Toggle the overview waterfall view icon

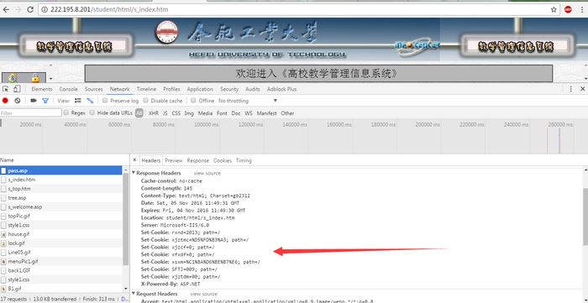[90, 101]
